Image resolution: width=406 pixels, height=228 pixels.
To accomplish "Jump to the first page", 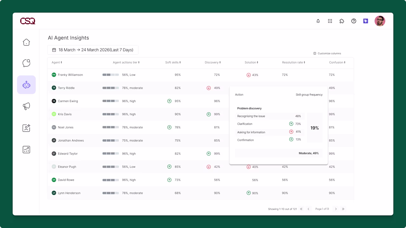I will pos(301,209).
